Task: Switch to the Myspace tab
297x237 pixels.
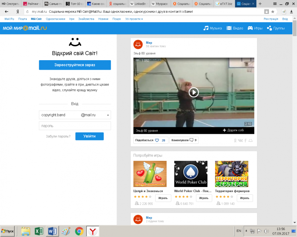Action: [161, 4]
